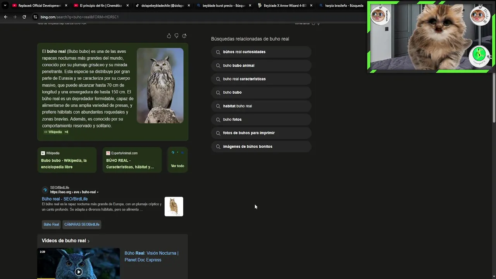Close the dolapebeybladechile tab
The height and width of the screenshot is (279, 496).
[189, 5]
